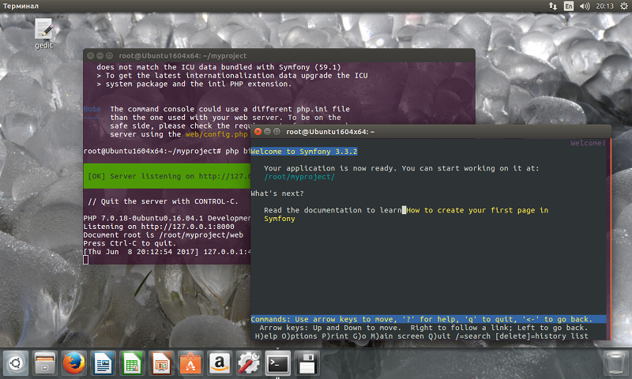Minimize the front terminal window
Image resolution: width=632 pixels, height=379 pixels.
tap(267, 132)
